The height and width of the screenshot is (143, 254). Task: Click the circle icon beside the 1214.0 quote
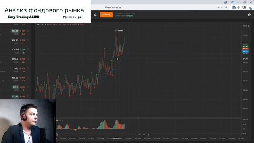(x=28, y=59)
